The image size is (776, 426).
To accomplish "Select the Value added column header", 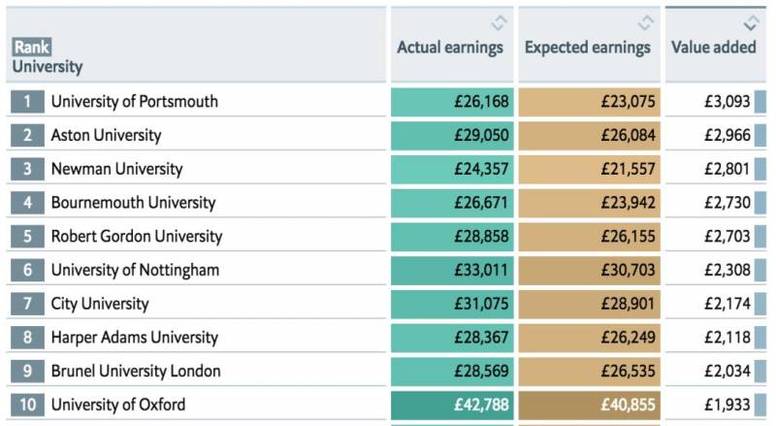I will point(714,48).
